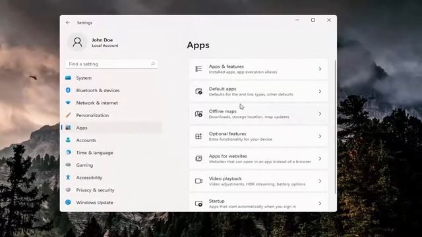Image resolution: width=422 pixels, height=237 pixels.
Task: Open System settings category
Action: coord(84,78)
